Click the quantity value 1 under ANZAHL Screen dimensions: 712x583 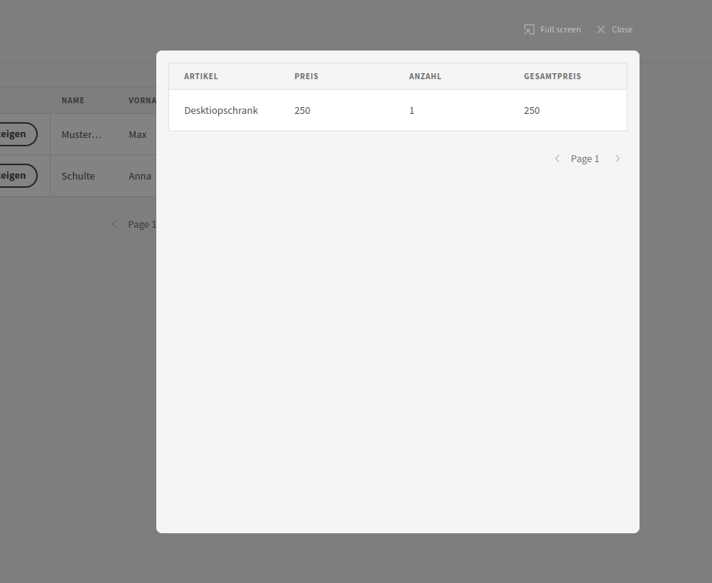pos(411,110)
